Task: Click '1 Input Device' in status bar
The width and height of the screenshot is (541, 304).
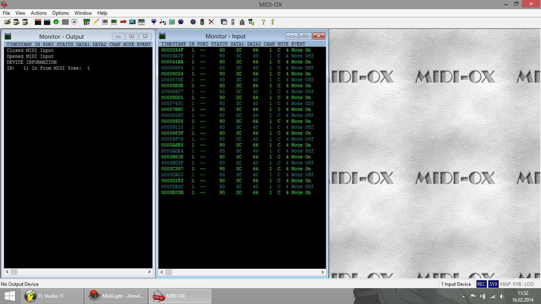Action: (x=456, y=284)
